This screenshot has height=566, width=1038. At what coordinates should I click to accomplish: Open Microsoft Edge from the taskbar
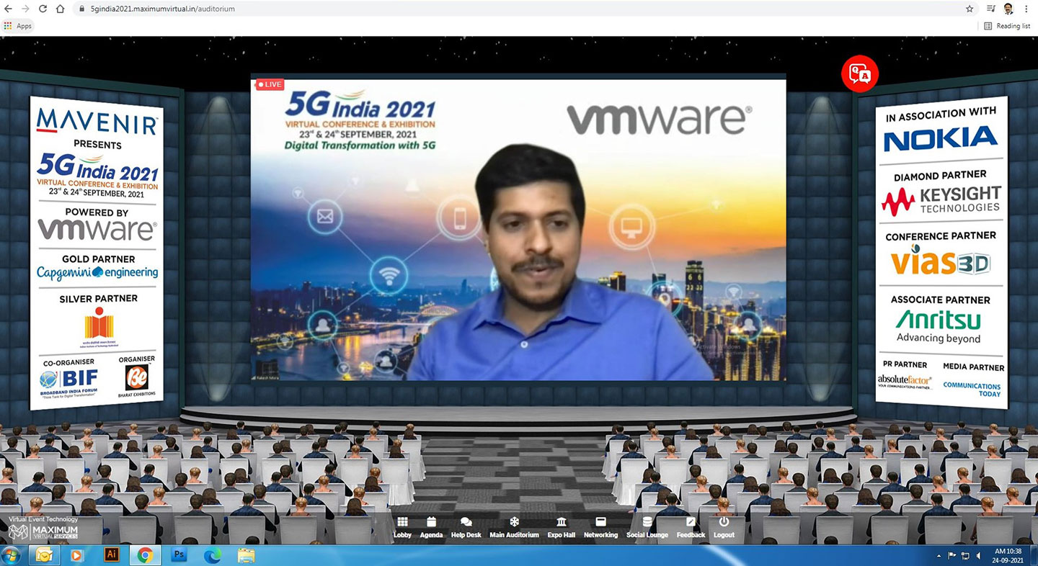pyautogui.click(x=213, y=555)
